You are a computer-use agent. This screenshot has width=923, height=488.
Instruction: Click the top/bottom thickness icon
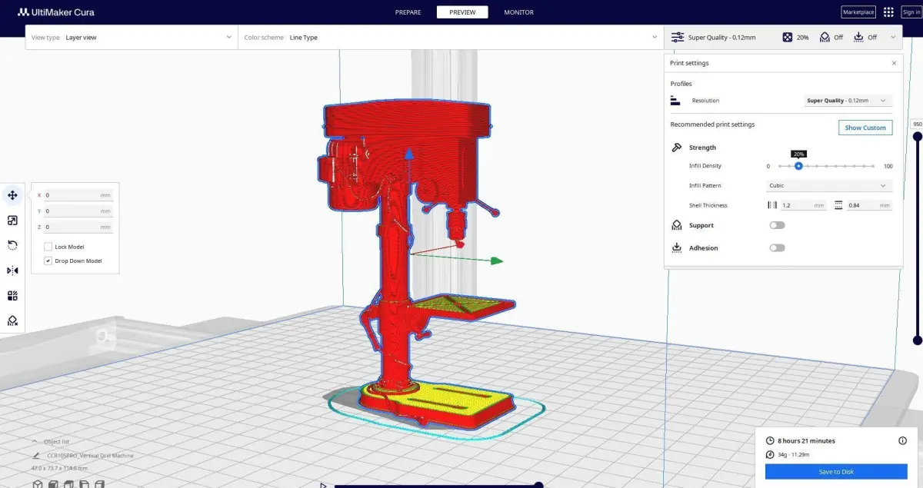click(838, 205)
